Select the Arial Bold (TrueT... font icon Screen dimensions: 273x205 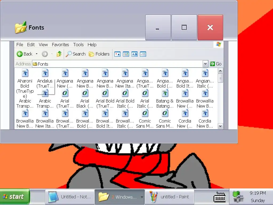click(x=105, y=93)
